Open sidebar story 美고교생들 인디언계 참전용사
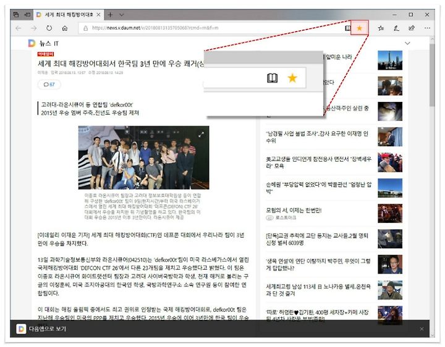The height and width of the screenshot is (347, 445). (318, 162)
